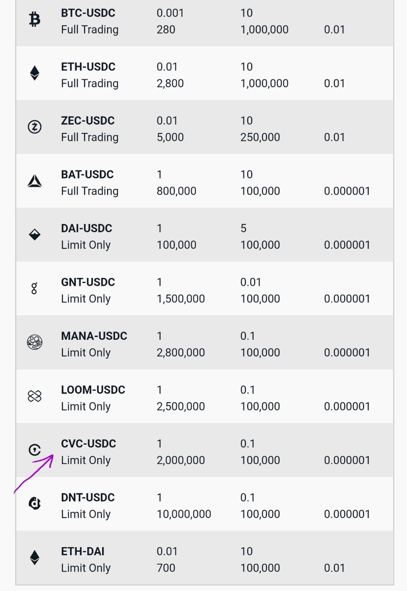This screenshot has width=407, height=591.
Task: Click Limit Only under LOOM-USDC
Action: [x=86, y=407]
